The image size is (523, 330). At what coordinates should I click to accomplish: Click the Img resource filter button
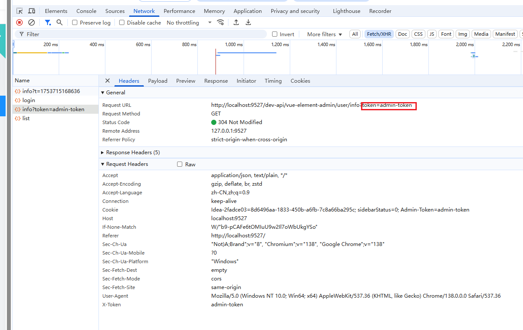462,34
